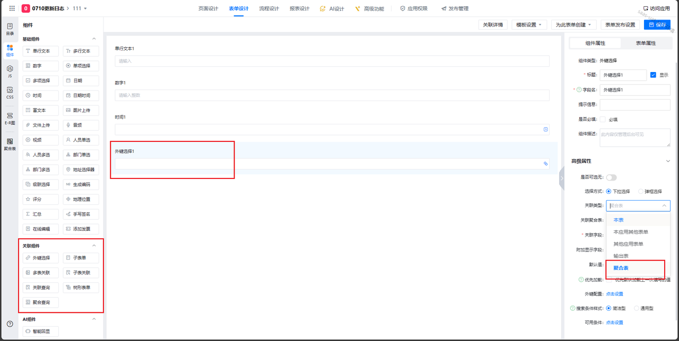The width and height of the screenshot is (679, 341).
Task: Switch to the 流程设计 tab
Action: (x=269, y=8)
